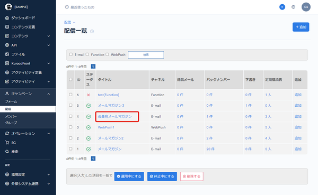Viewport: 318px width, 195px height.
Task: Open the メンバー submenu item
Action: pyautogui.click(x=11, y=116)
